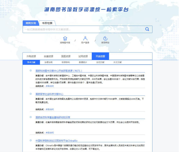Click the bullet circle beside 国家自然科学基金基础研究知识库
179x152 pixels.
(31, 117)
